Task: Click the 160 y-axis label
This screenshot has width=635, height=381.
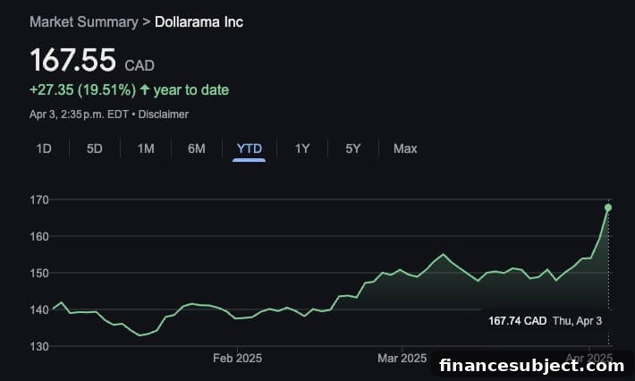Action: click(x=39, y=236)
